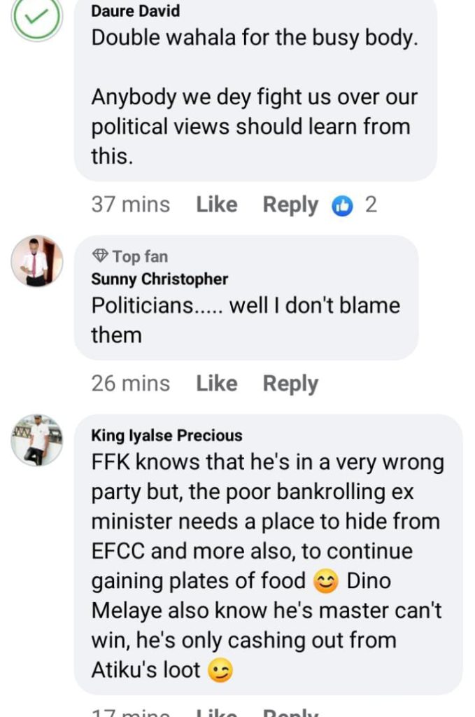This screenshot has width=475, height=717.
Task: Open King Iyalse Precious's profile picture
Action: coord(36,440)
